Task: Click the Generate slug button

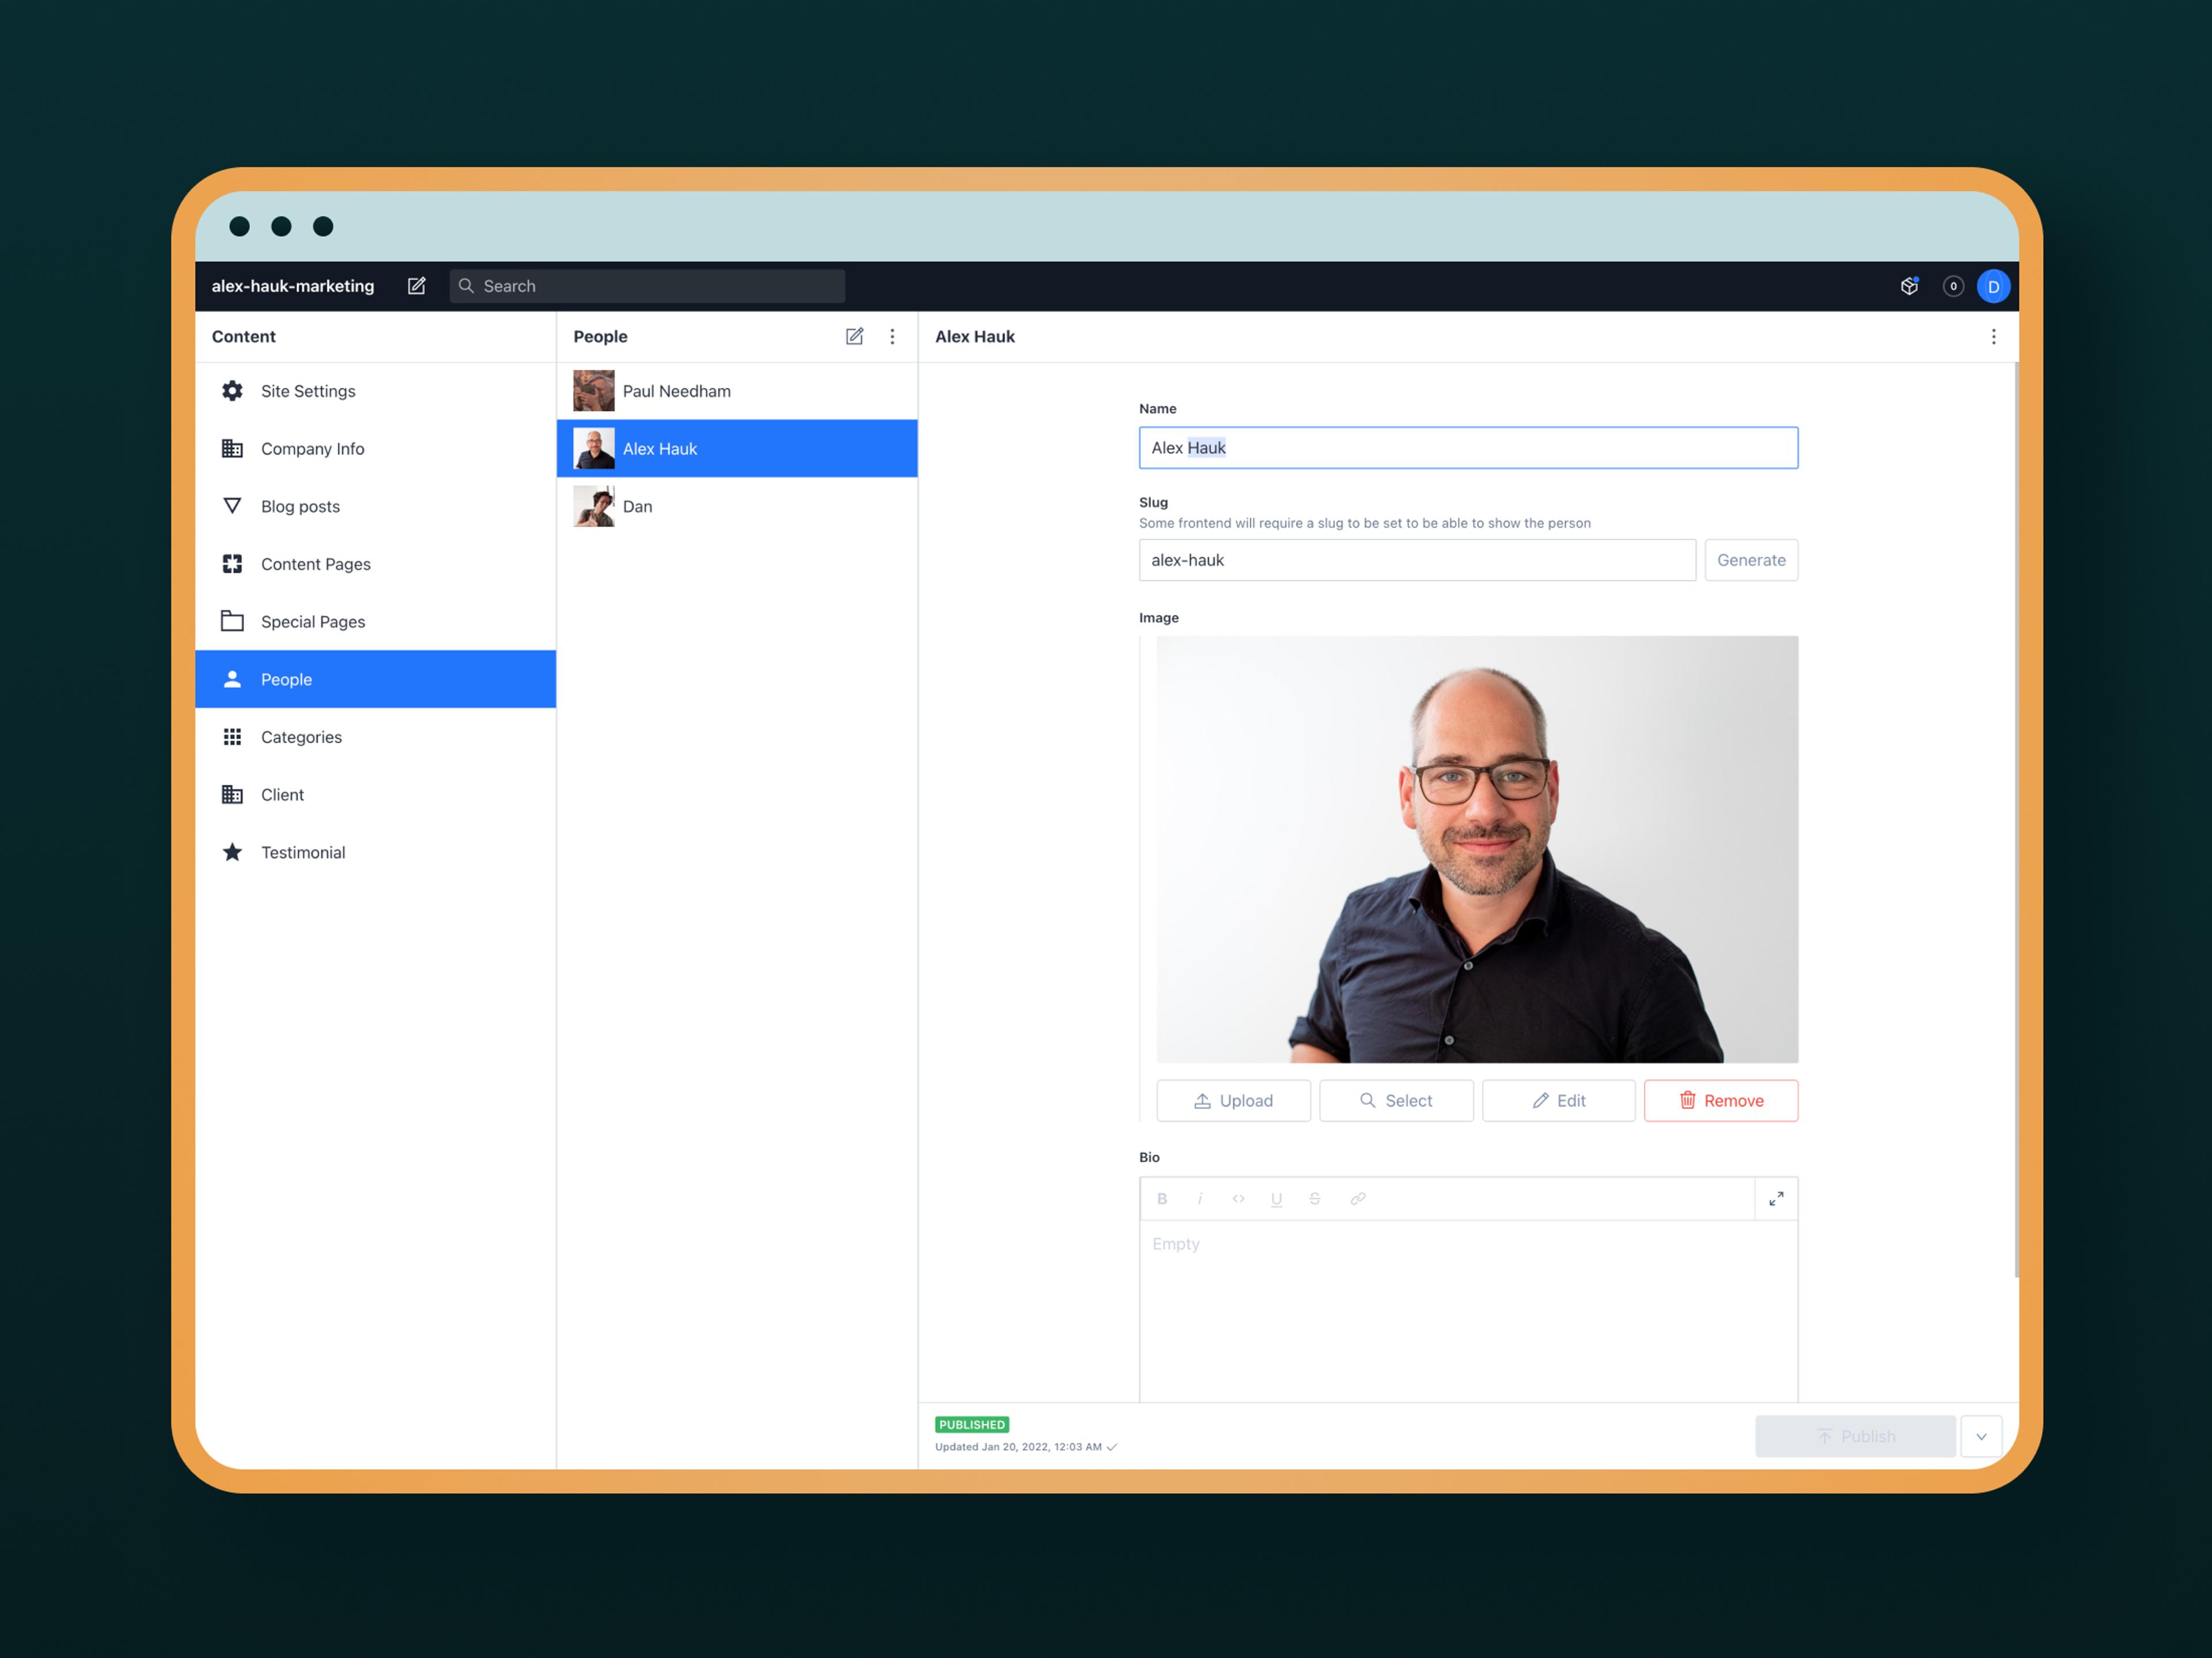Action: pyautogui.click(x=1750, y=561)
